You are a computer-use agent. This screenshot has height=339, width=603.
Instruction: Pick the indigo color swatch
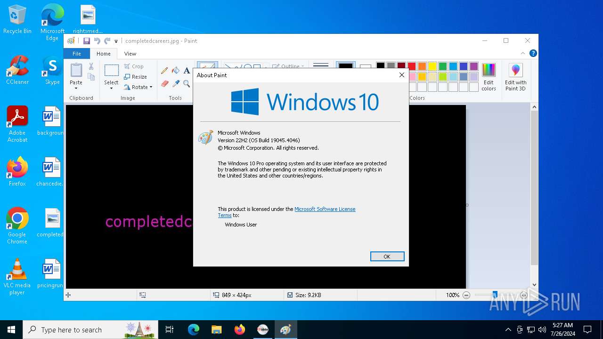point(463,66)
